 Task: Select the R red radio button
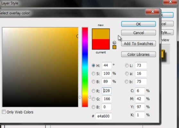[93, 91]
